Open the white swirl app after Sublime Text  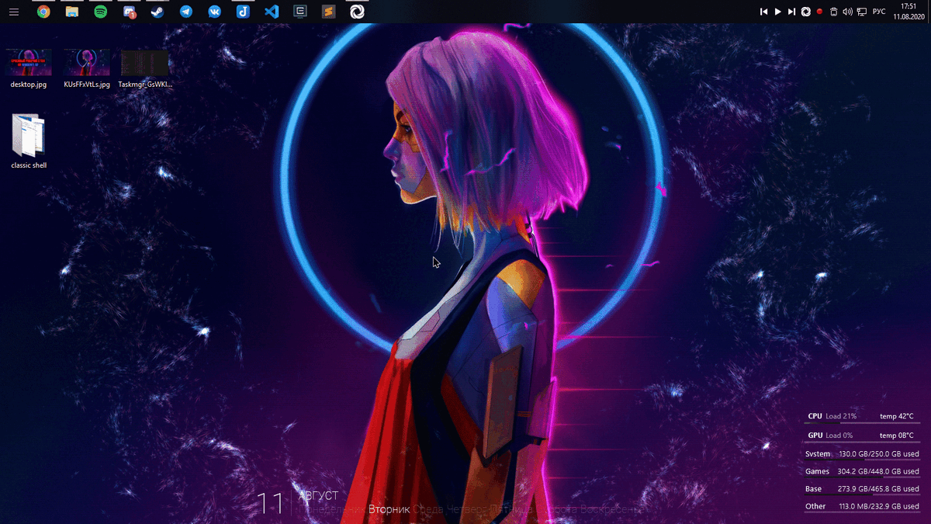click(357, 12)
